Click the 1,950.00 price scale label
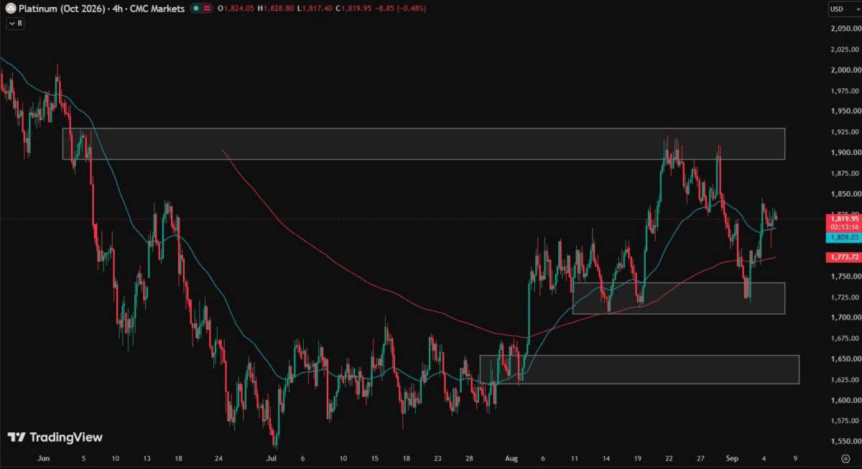862x469 pixels. [x=845, y=111]
